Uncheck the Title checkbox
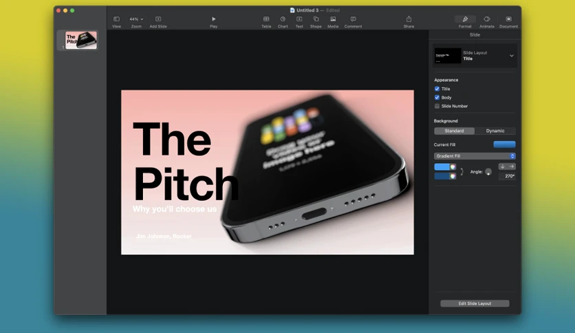The height and width of the screenshot is (333, 575). point(437,89)
